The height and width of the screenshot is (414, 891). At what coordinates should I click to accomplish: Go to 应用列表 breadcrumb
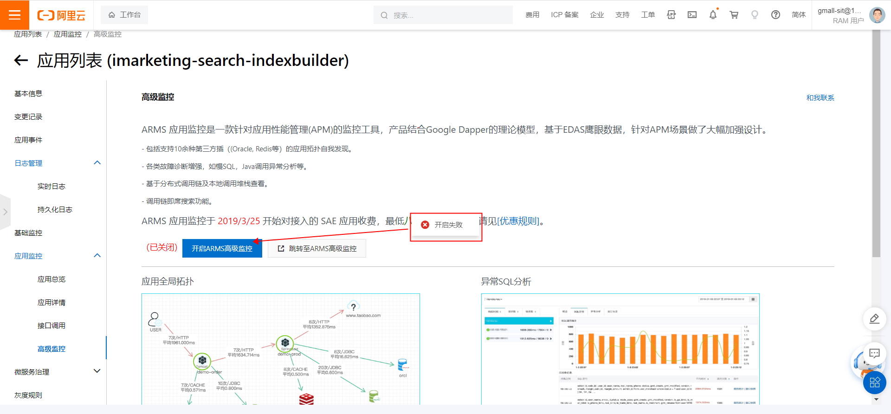28,34
